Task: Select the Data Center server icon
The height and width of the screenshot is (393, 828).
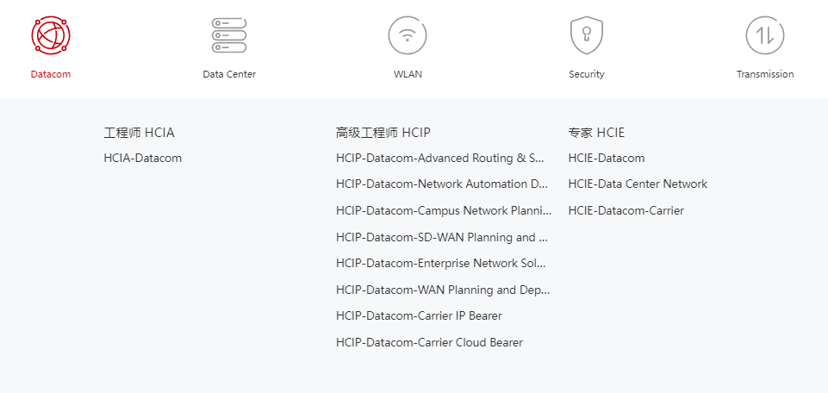Action: coord(229,35)
